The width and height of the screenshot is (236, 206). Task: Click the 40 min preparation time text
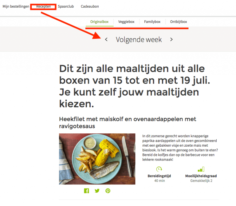tap(159, 181)
